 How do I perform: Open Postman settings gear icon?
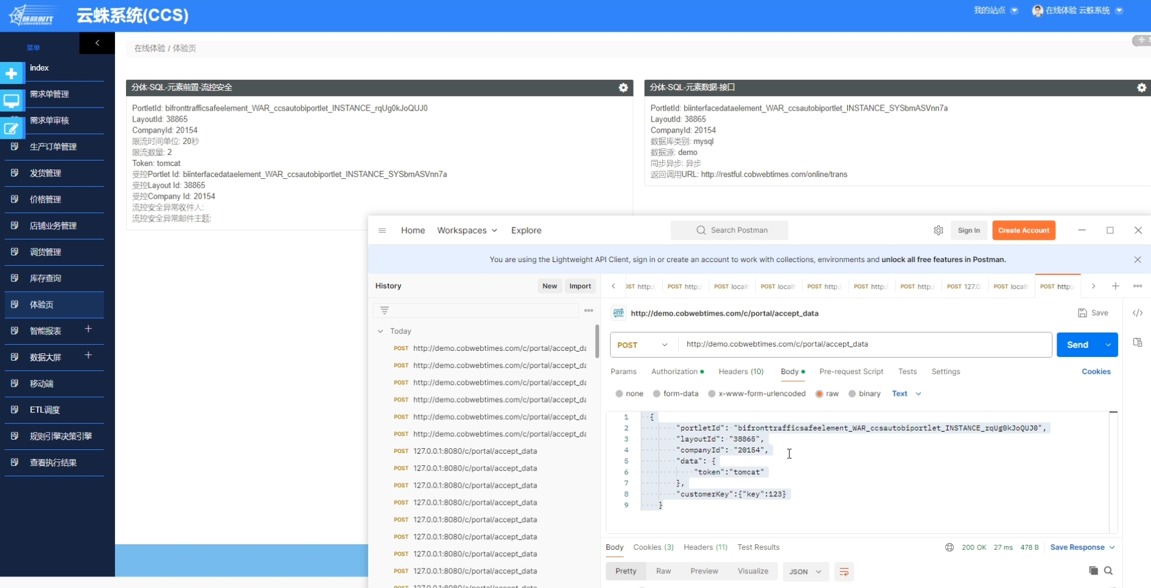(939, 230)
